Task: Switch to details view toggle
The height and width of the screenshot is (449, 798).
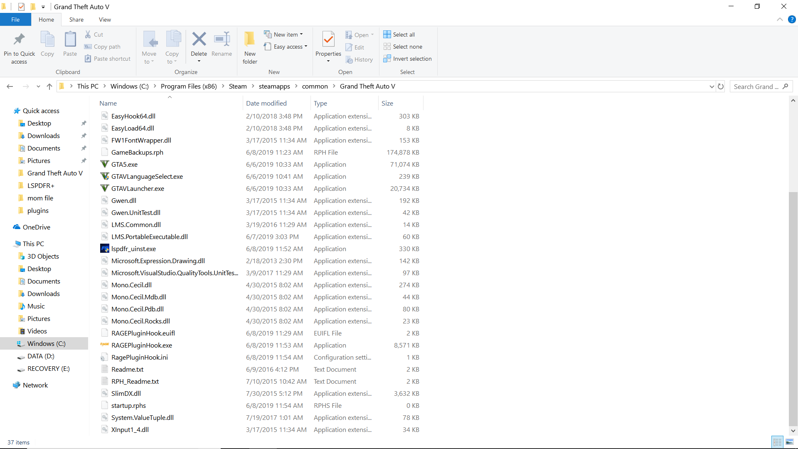Action: point(777,442)
